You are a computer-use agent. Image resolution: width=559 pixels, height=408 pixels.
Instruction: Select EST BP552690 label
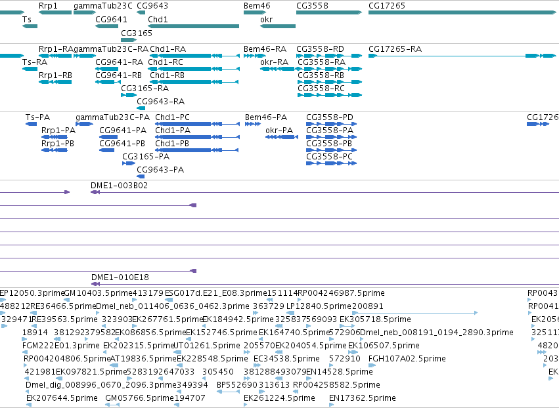[237, 385]
